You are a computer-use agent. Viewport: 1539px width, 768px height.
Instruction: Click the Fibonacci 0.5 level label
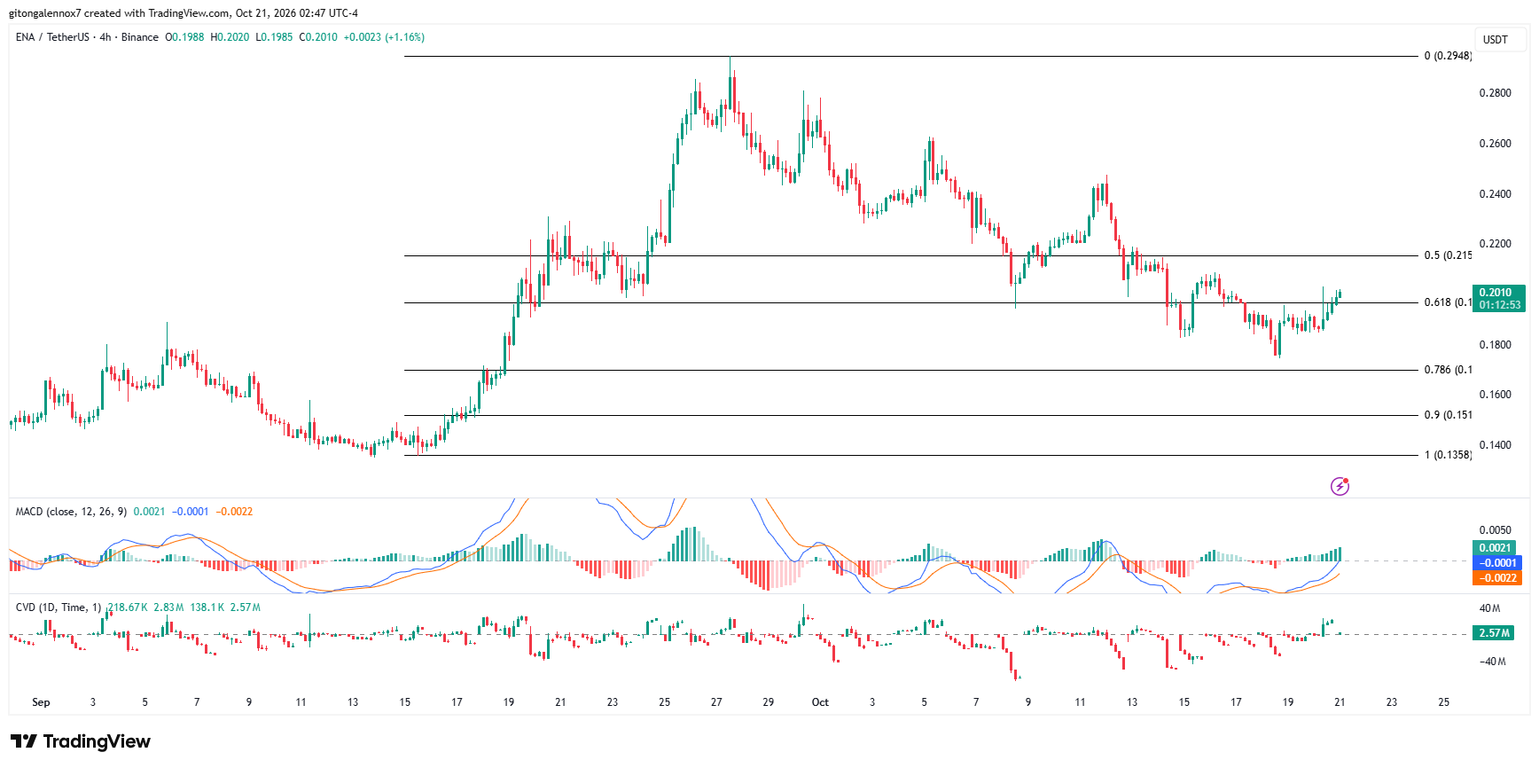(1448, 255)
